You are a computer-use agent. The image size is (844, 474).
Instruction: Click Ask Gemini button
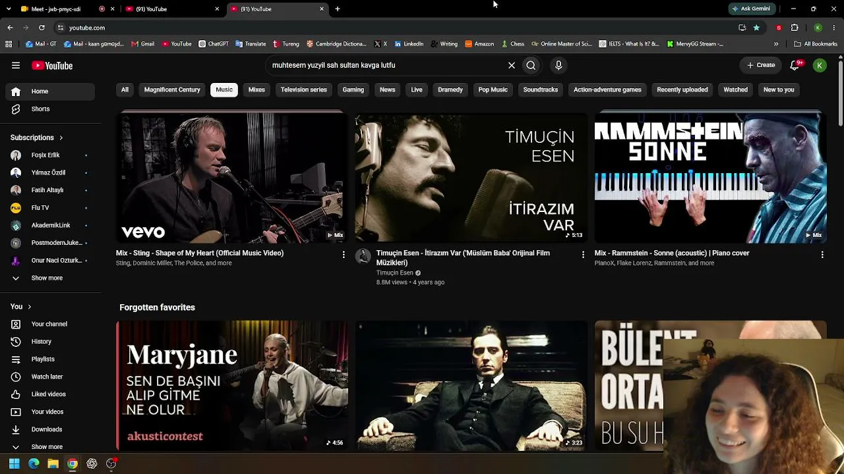pos(751,9)
